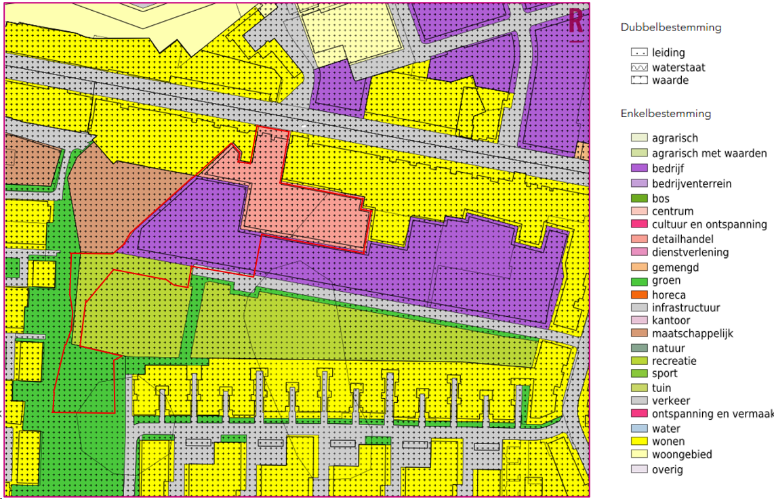Click the recreatie swatch
The image size is (774, 499).
[x=639, y=360]
